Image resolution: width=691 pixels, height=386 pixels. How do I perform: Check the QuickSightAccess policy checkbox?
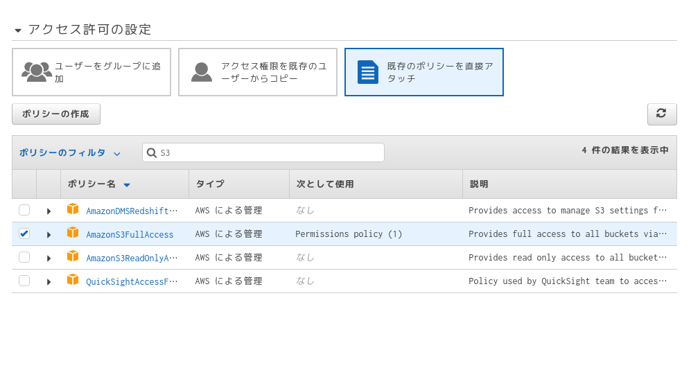coord(24,281)
